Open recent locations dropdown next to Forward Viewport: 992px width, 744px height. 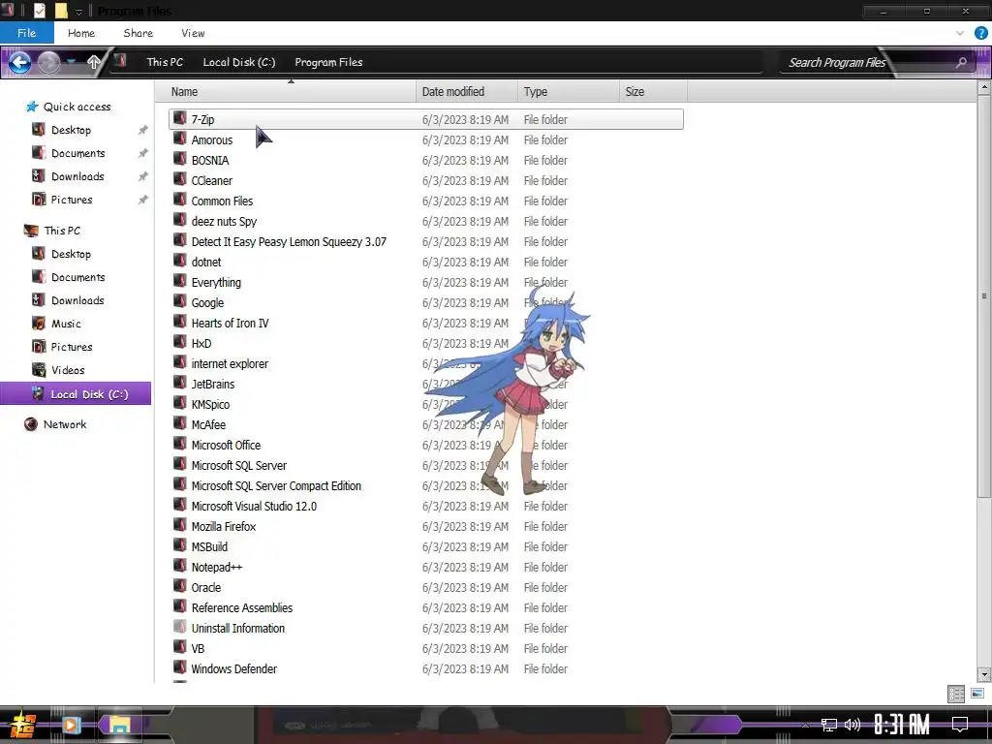coord(72,62)
